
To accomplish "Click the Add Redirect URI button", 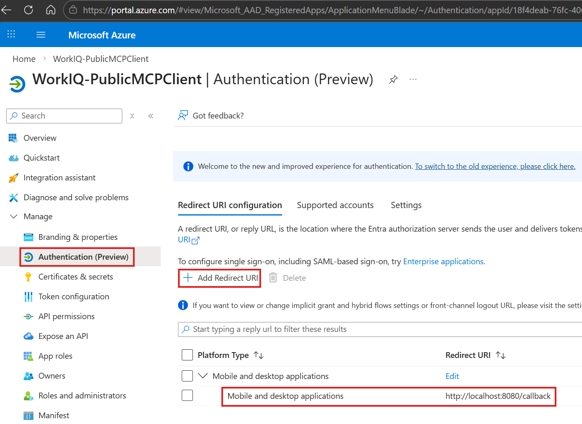I will coord(219,278).
